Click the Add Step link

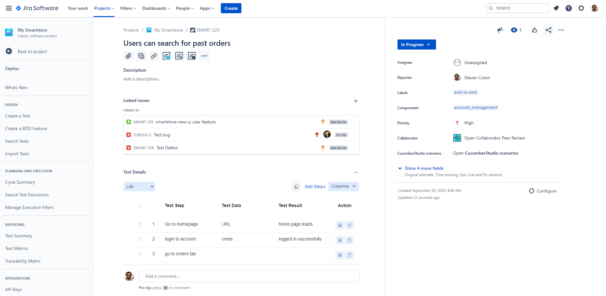[315, 186]
